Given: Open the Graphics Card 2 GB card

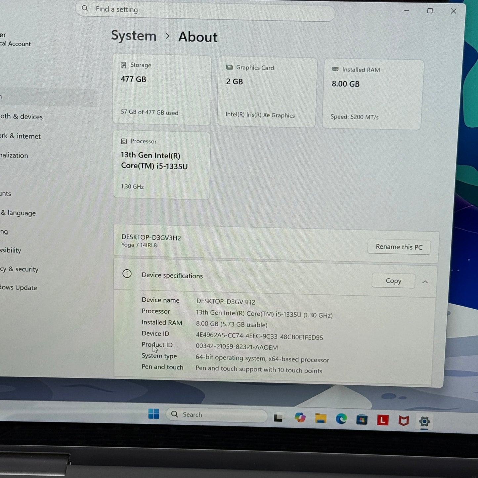Looking at the screenshot, I should pyautogui.click(x=267, y=92).
